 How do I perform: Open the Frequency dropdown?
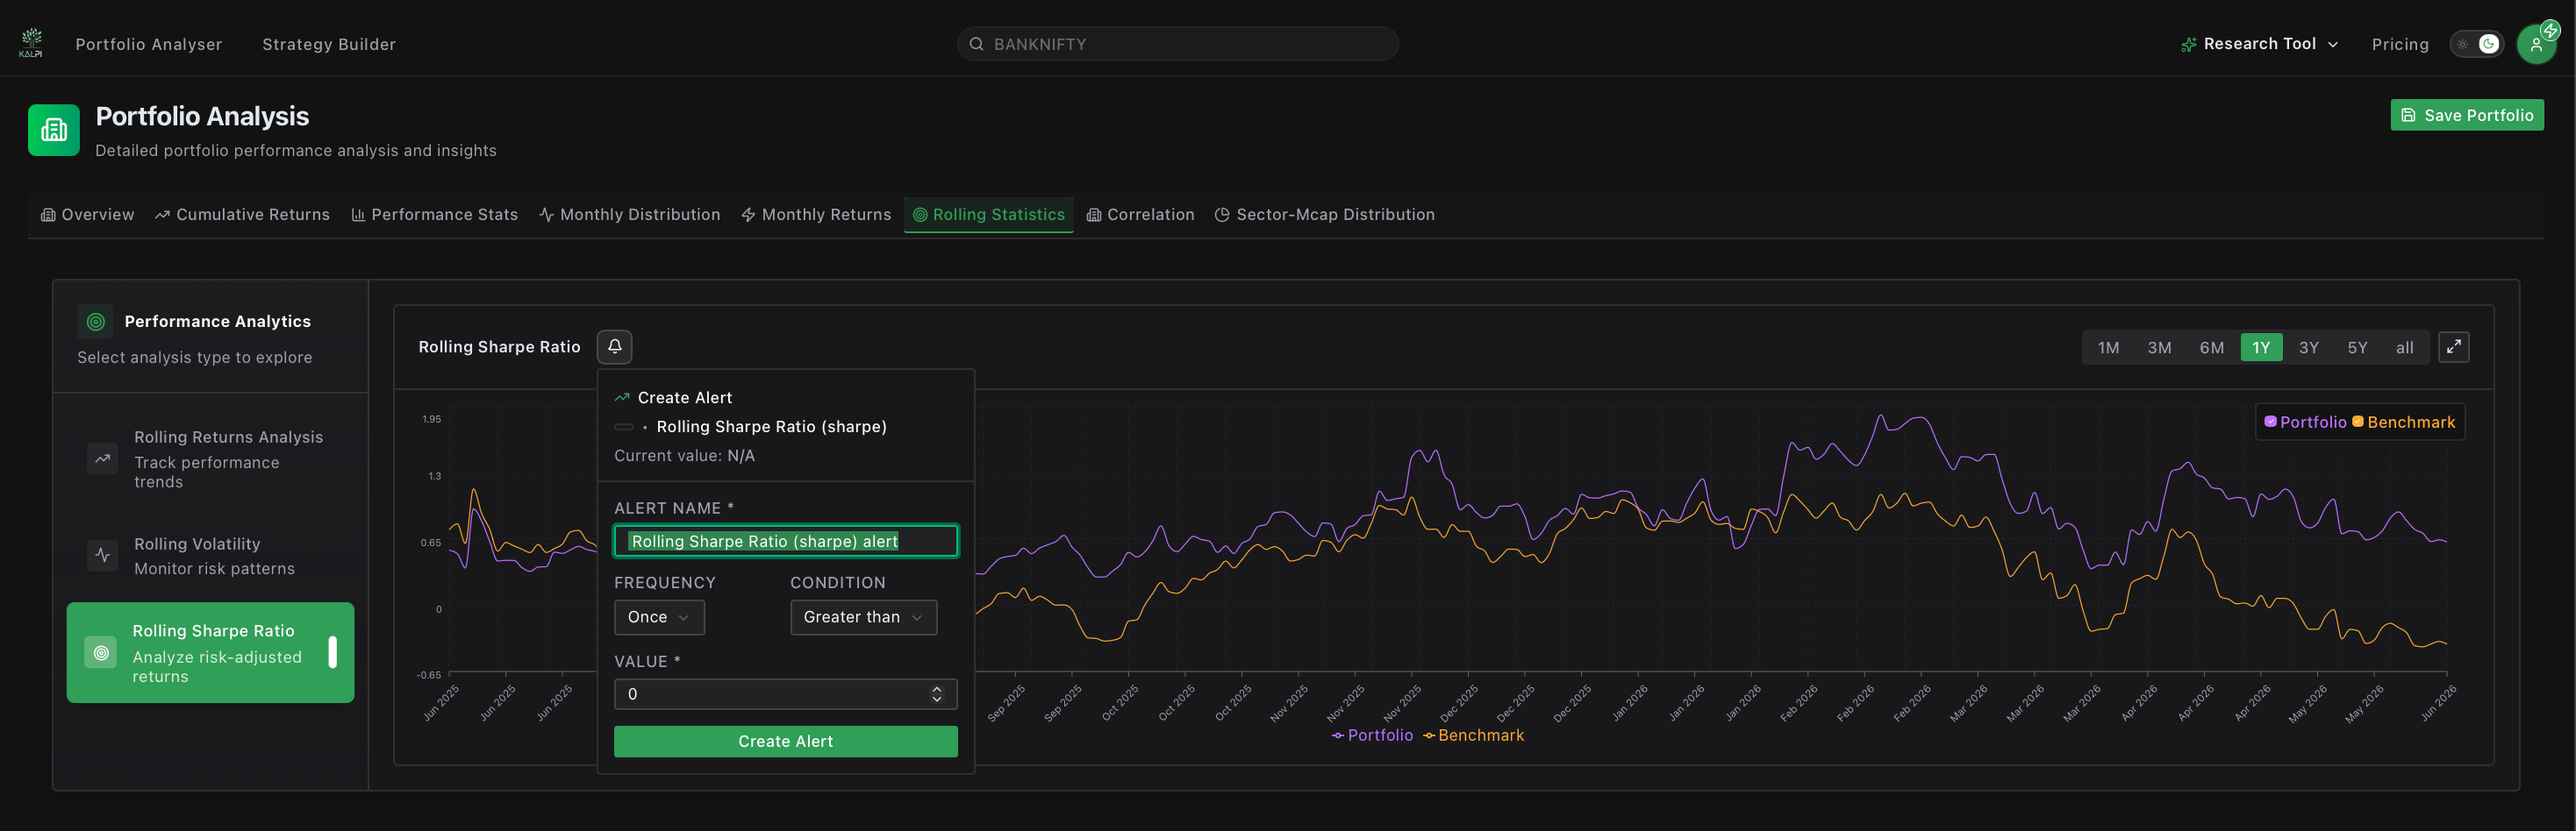[659, 617]
